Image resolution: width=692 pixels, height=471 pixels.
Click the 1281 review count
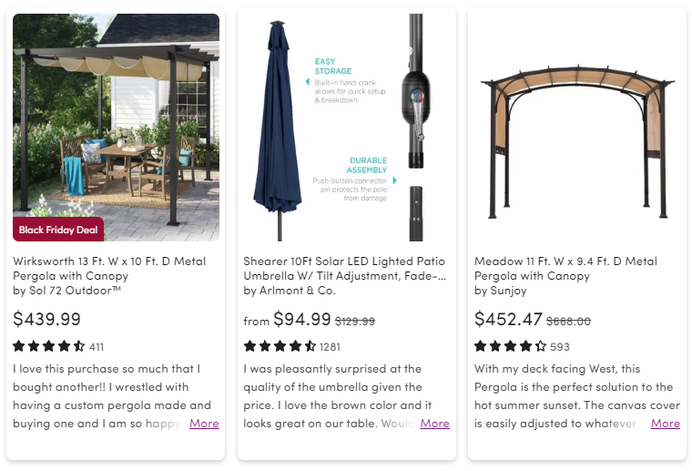pos(330,347)
